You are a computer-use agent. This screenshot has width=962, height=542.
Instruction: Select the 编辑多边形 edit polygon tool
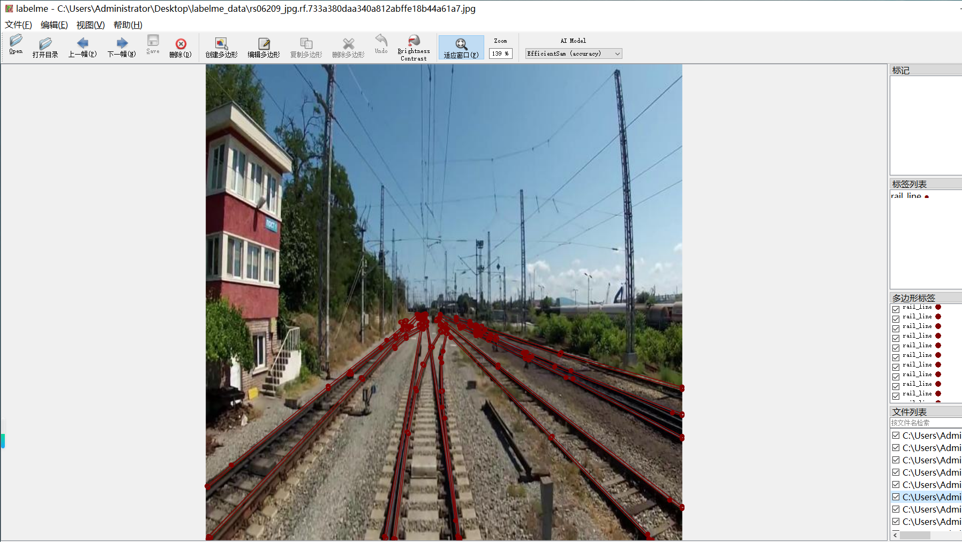point(264,47)
